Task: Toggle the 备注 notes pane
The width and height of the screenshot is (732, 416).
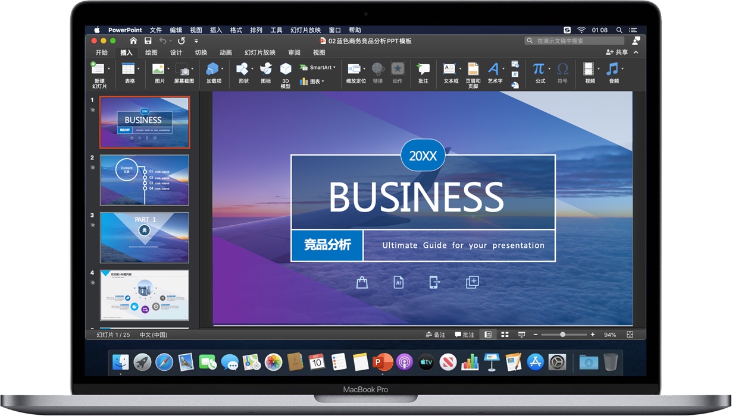Action: click(436, 334)
